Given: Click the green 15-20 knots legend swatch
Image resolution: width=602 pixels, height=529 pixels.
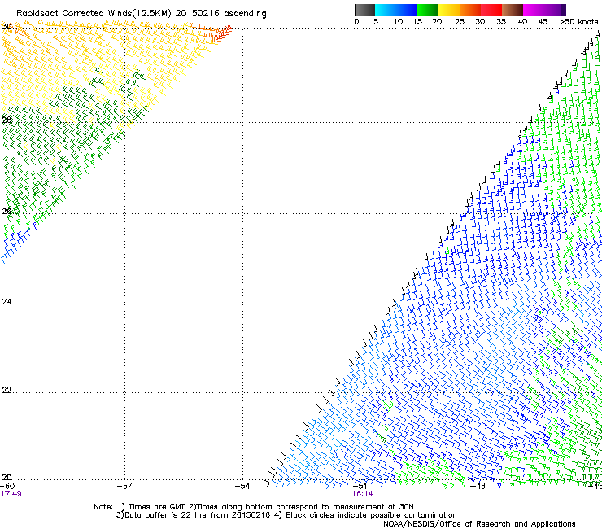Looking at the screenshot, I should click(x=428, y=10).
